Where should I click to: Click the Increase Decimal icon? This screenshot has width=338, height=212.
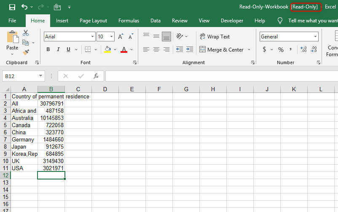(x=303, y=49)
